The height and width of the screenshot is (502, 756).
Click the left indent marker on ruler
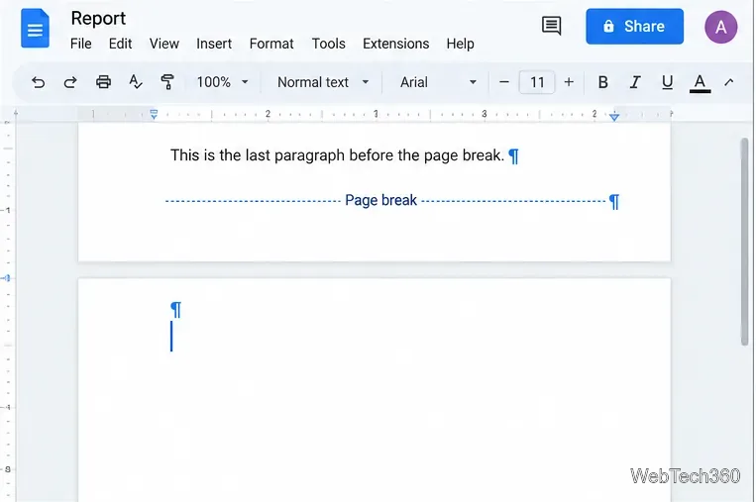tap(154, 115)
